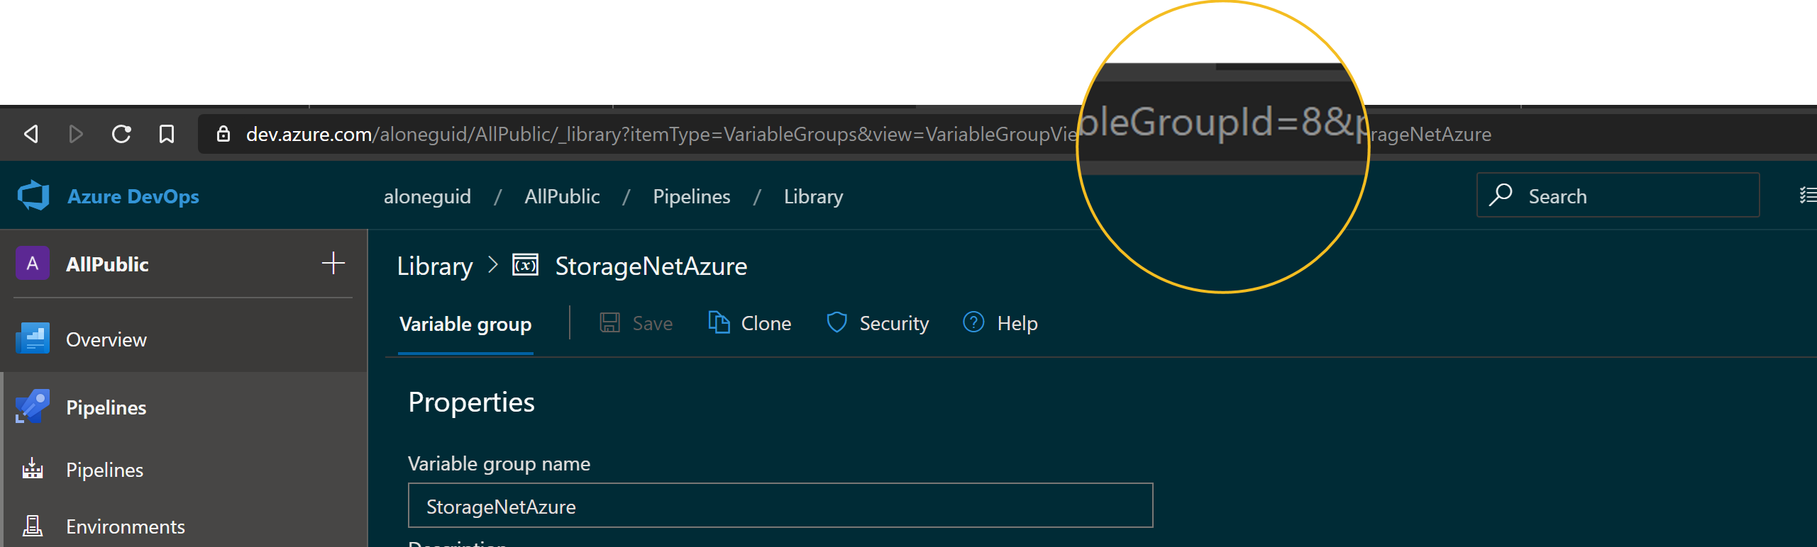Click the StorageNetAzure page title
Image resolution: width=1817 pixels, height=547 pixels.
coord(651,266)
